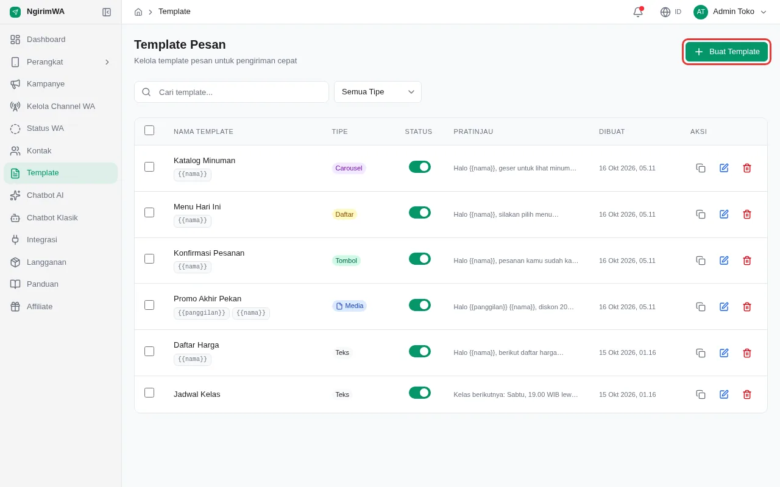Check the Promo Akhir Pekan row checkbox
This screenshot has height=487, width=780.
point(149,305)
